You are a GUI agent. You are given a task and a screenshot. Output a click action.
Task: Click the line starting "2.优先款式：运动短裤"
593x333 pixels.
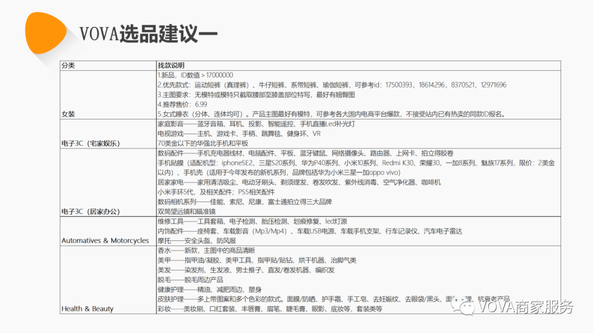click(x=332, y=85)
